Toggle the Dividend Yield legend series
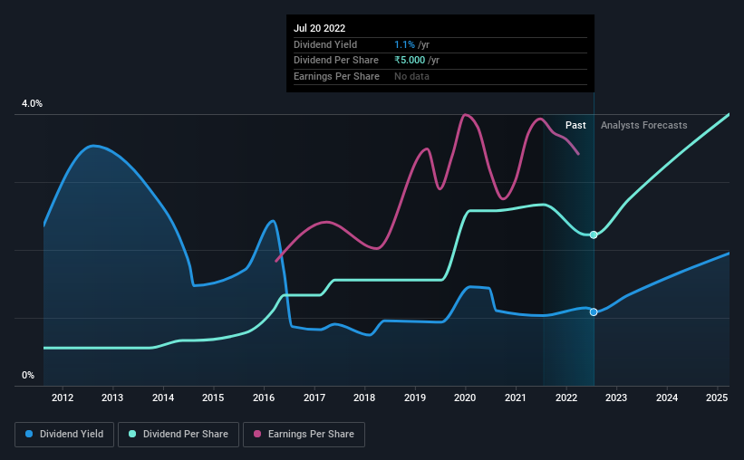The height and width of the screenshot is (460, 744). click(x=64, y=435)
